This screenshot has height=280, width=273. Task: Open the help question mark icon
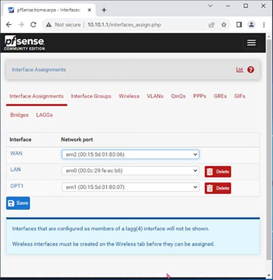(251, 70)
